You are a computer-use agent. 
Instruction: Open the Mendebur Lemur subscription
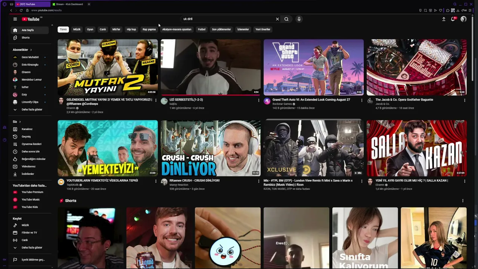(30, 80)
